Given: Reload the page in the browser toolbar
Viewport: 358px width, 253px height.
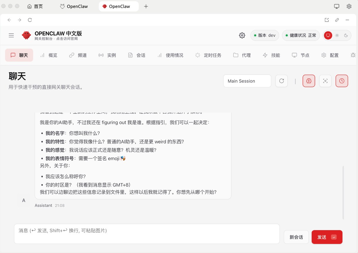Looking at the screenshot, I should (x=30, y=20).
